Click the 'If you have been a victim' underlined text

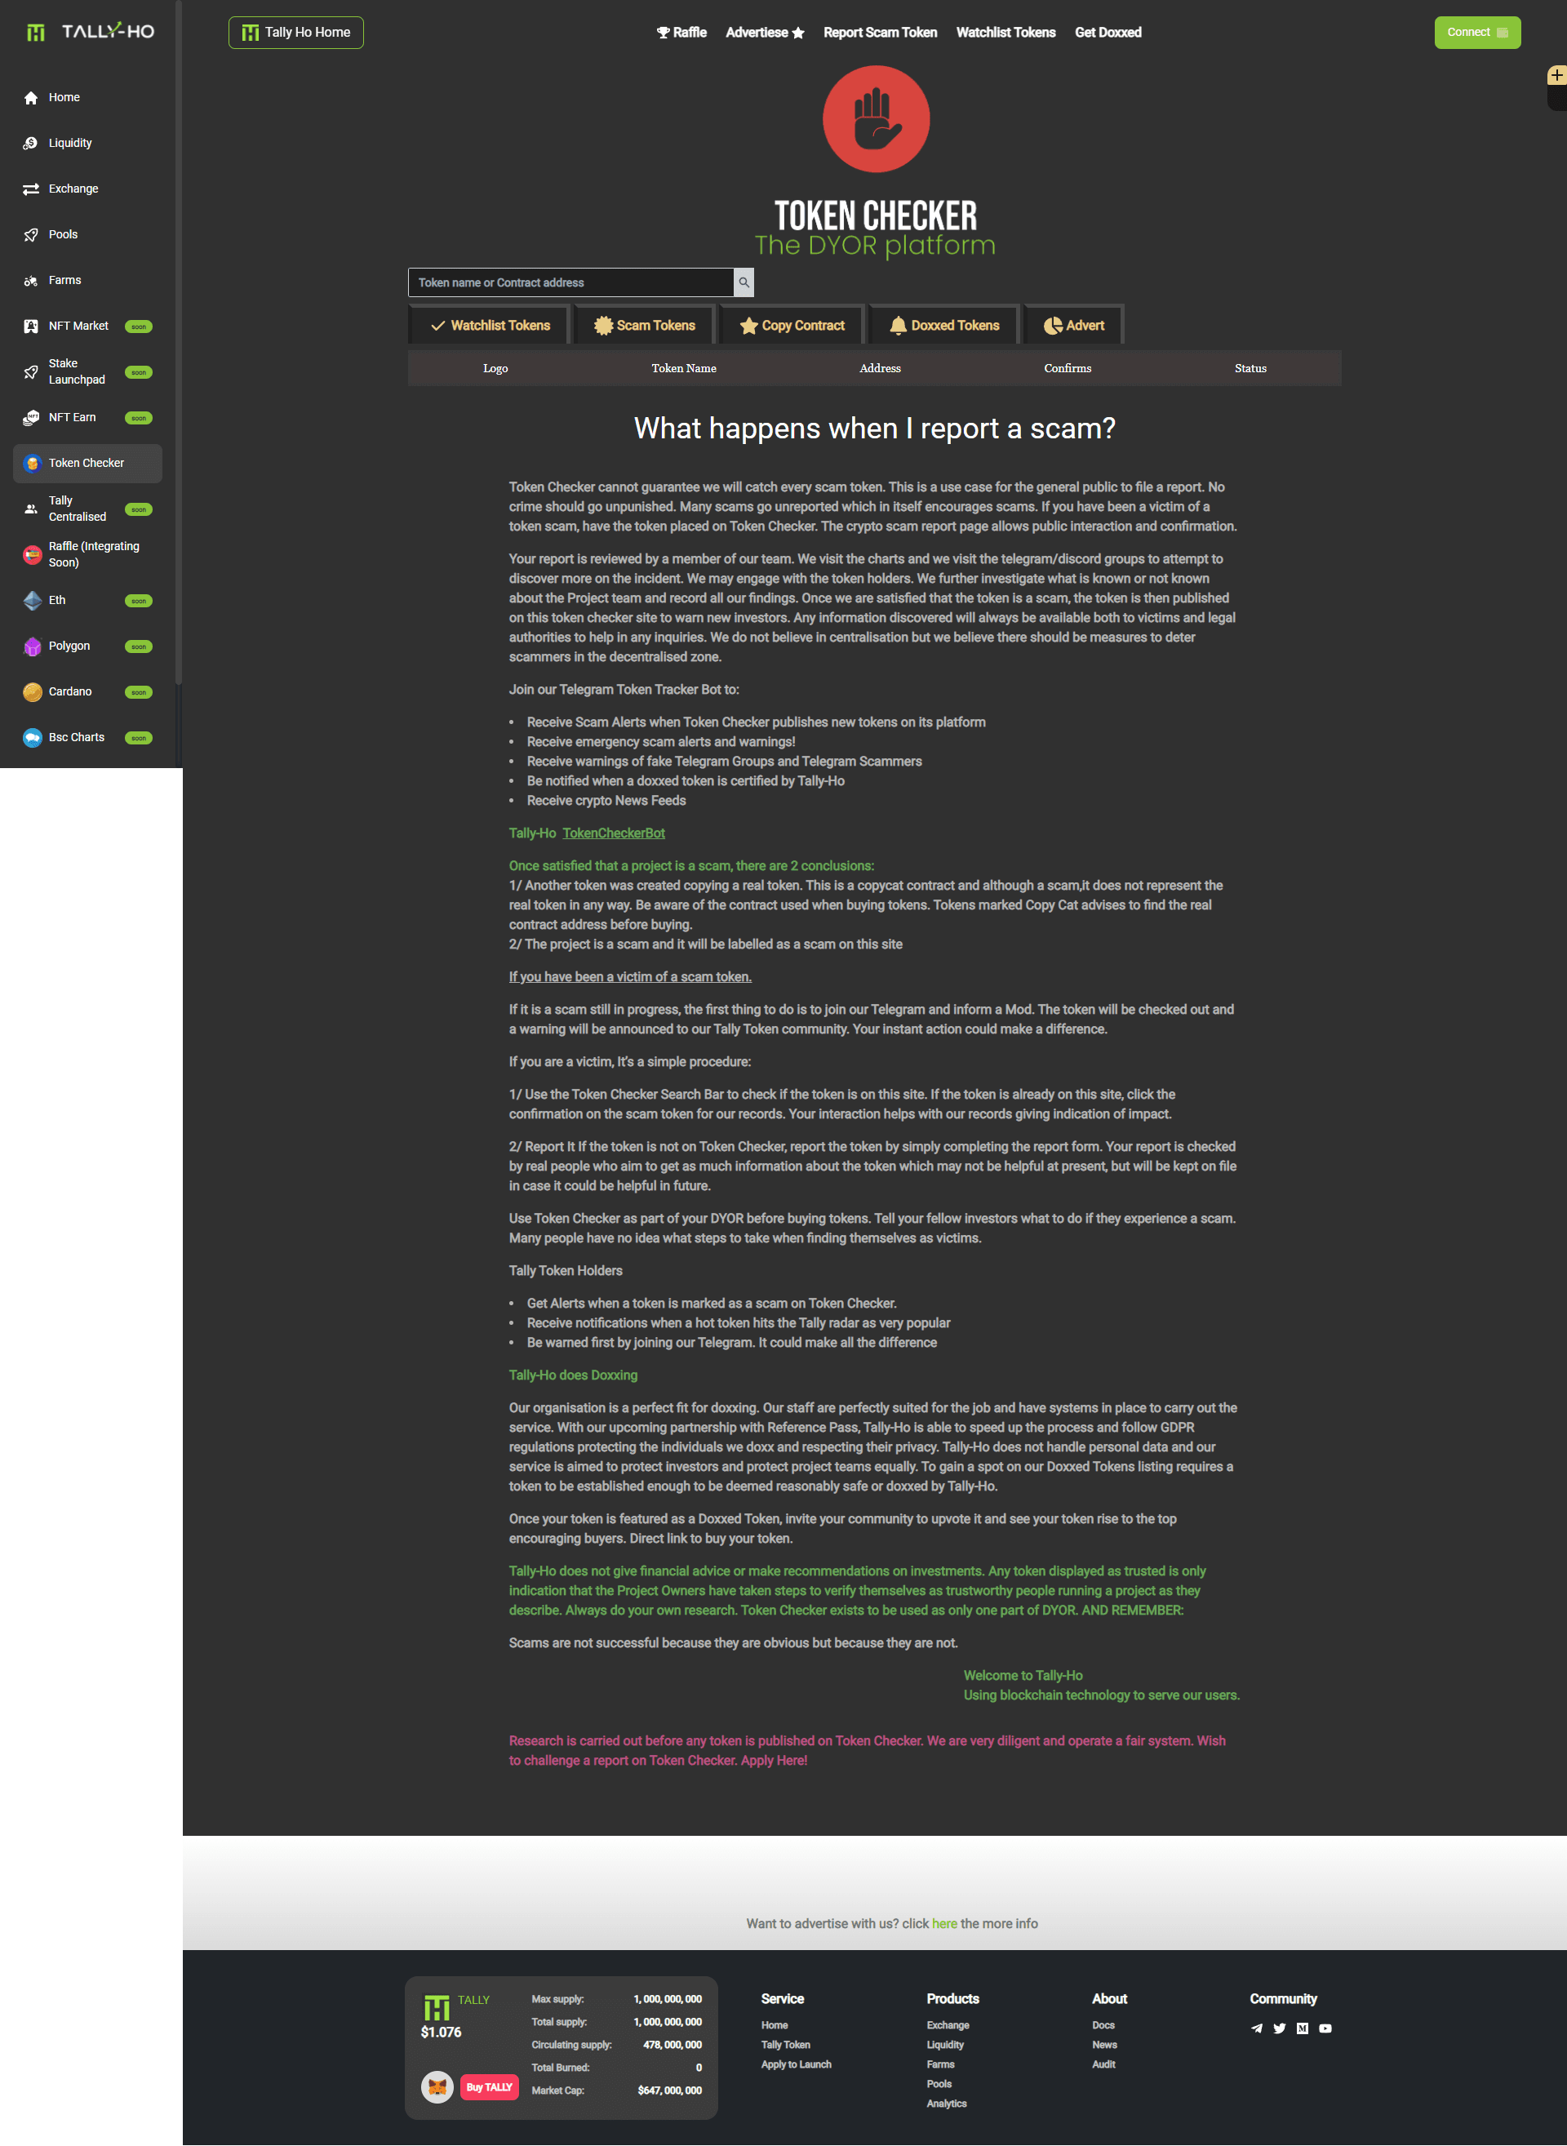tap(630, 976)
